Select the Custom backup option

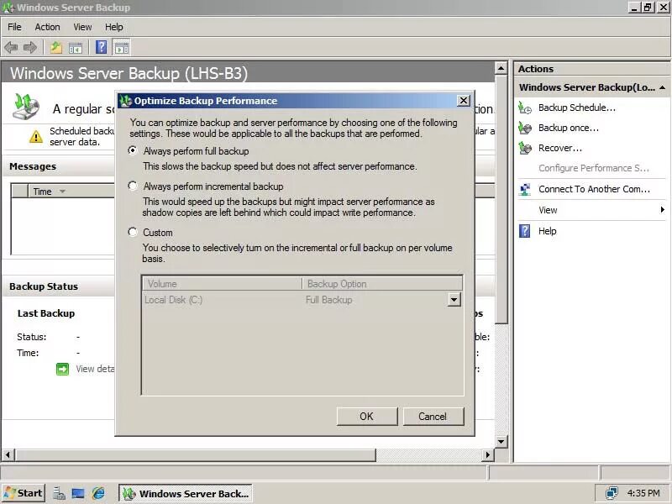(x=132, y=232)
